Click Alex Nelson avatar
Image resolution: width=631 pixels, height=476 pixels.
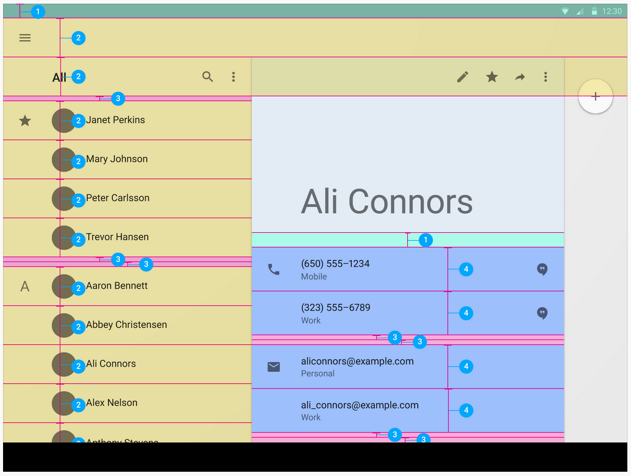[64, 403]
